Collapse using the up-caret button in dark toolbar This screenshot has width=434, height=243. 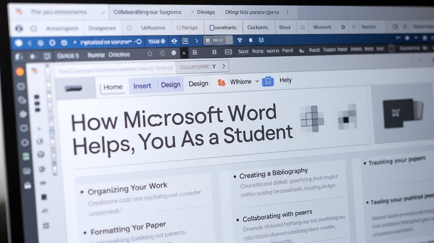(x=184, y=53)
